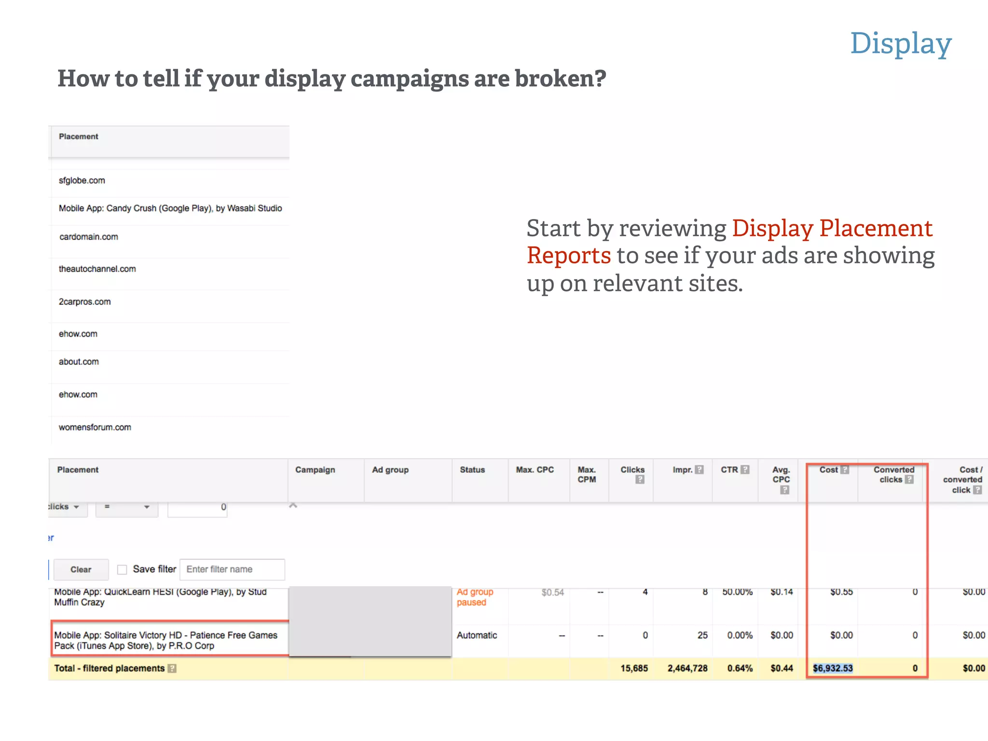Screen dimensions: 988x741
Task: Click the Total - filtered placements label
Action: [110, 668]
